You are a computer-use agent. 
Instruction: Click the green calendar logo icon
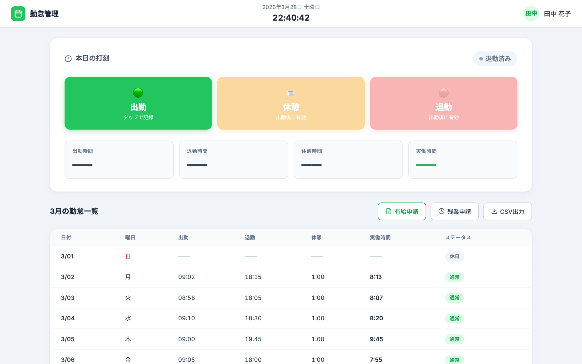(x=18, y=14)
